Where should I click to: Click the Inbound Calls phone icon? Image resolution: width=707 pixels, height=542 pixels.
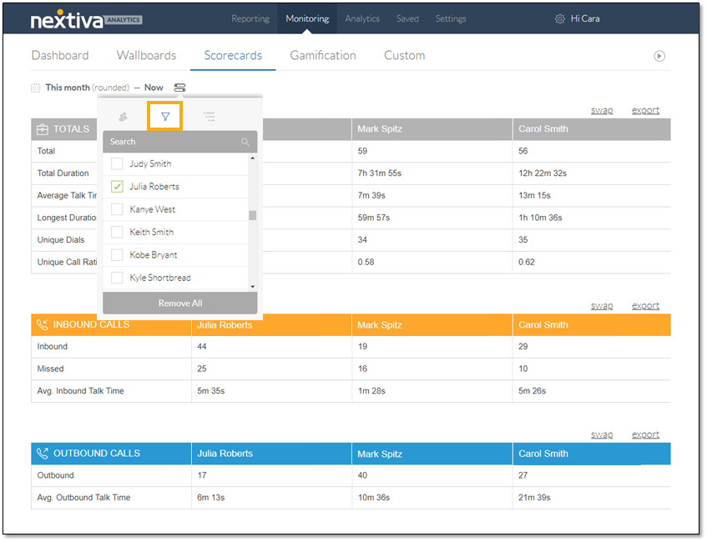point(42,325)
